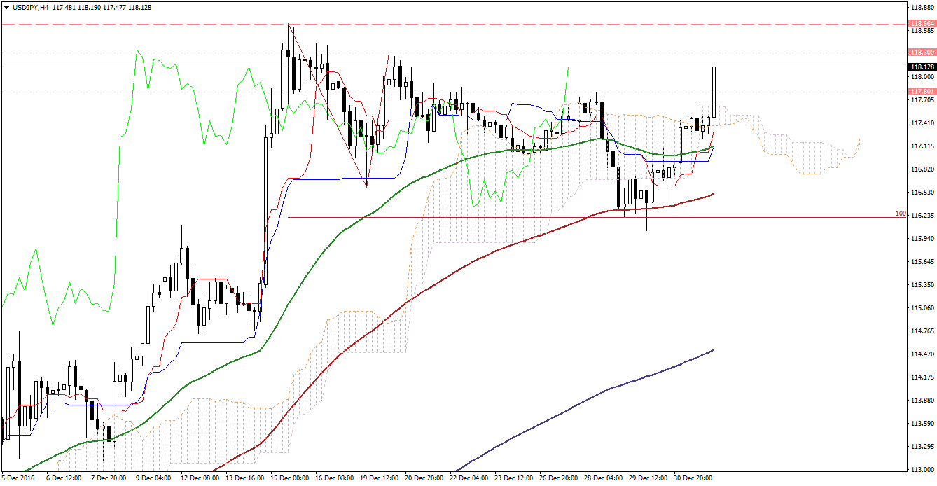Click the 114.765 price axis label
The image size is (937, 486).
pos(923,331)
